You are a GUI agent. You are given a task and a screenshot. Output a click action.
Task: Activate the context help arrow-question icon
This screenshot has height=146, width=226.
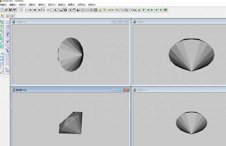pyautogui.click(x=15, y=10)
